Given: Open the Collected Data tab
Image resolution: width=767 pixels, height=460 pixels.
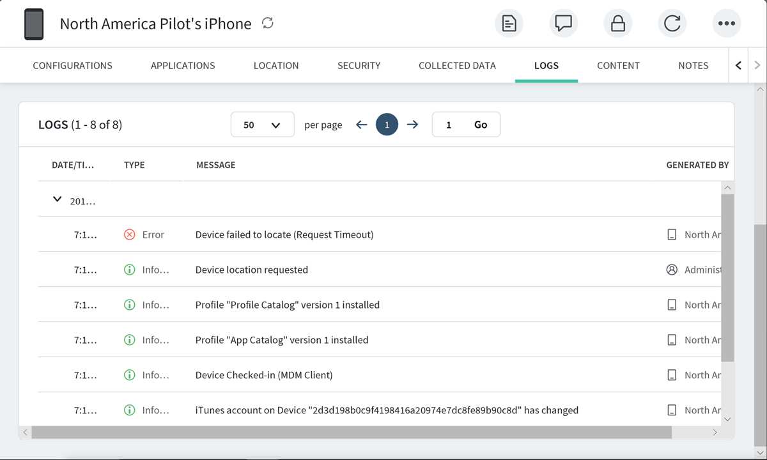Looking at the screenshot, I should coord(457,65).
